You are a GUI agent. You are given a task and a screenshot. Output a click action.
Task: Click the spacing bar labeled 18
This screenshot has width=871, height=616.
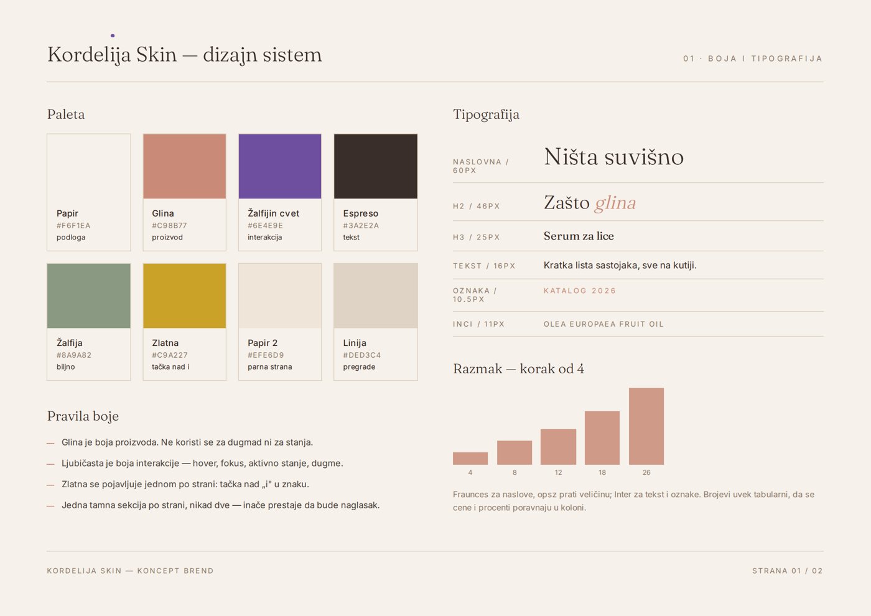click(x=602, y=438)
